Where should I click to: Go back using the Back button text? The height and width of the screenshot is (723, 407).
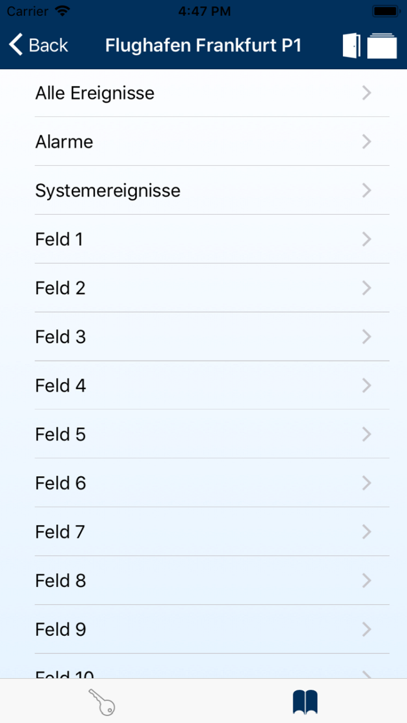48,45
